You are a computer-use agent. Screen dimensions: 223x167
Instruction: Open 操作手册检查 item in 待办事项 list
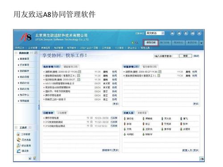[x=53, y=95]
